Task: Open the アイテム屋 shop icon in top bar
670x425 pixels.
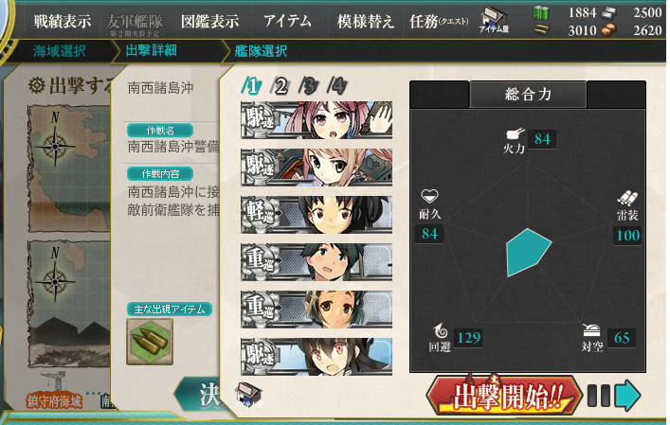Action: point(494,20)
